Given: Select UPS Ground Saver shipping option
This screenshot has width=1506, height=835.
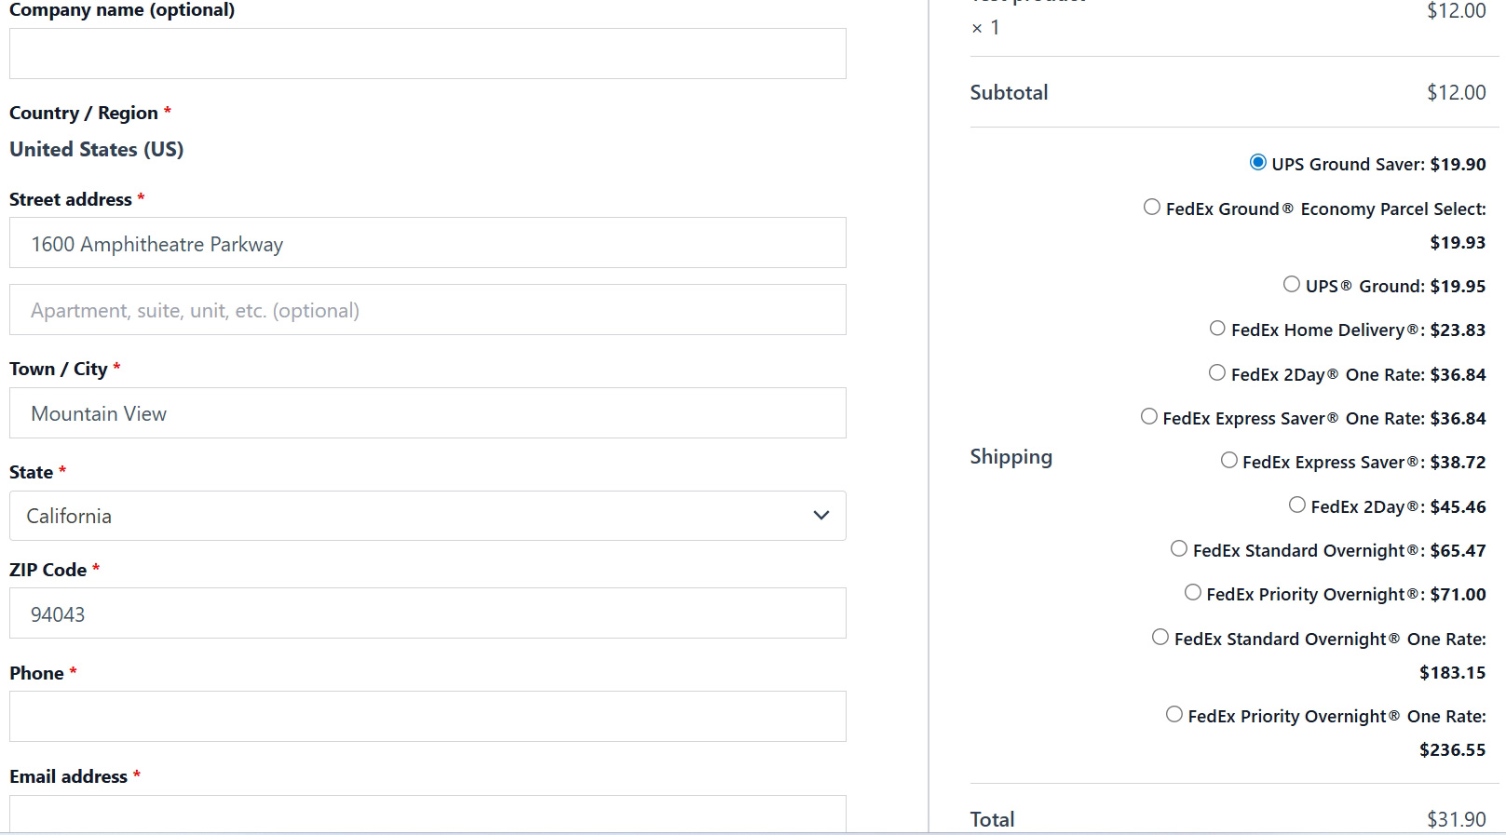Looking at the screenshot, I should click(1257, 163).
